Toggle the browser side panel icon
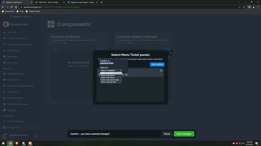This screenshot has height=146, width=261. 249,7
